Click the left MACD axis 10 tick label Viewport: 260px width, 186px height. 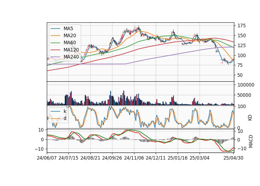(41, 130)
